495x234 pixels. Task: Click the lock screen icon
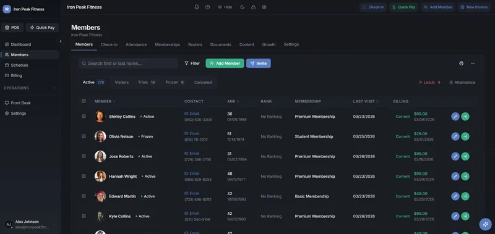[253, 7]
